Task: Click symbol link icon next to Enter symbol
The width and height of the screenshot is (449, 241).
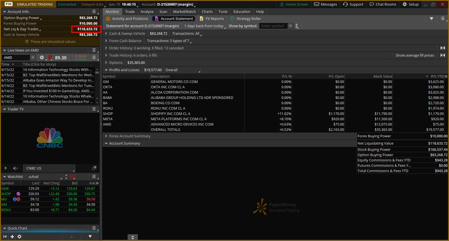Action: (297, 26)
